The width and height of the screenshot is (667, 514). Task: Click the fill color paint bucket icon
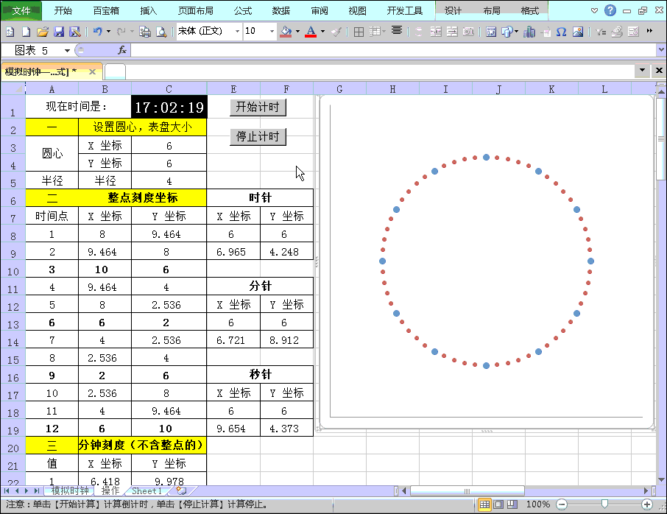(286, 31)
